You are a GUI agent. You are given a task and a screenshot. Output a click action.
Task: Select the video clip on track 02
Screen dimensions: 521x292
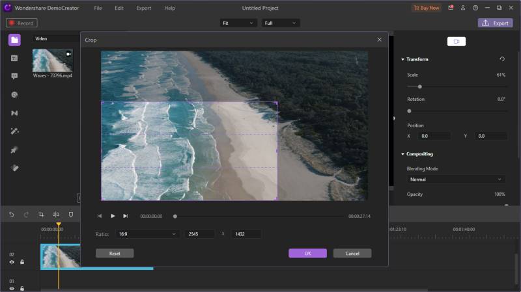pos(60,256)
